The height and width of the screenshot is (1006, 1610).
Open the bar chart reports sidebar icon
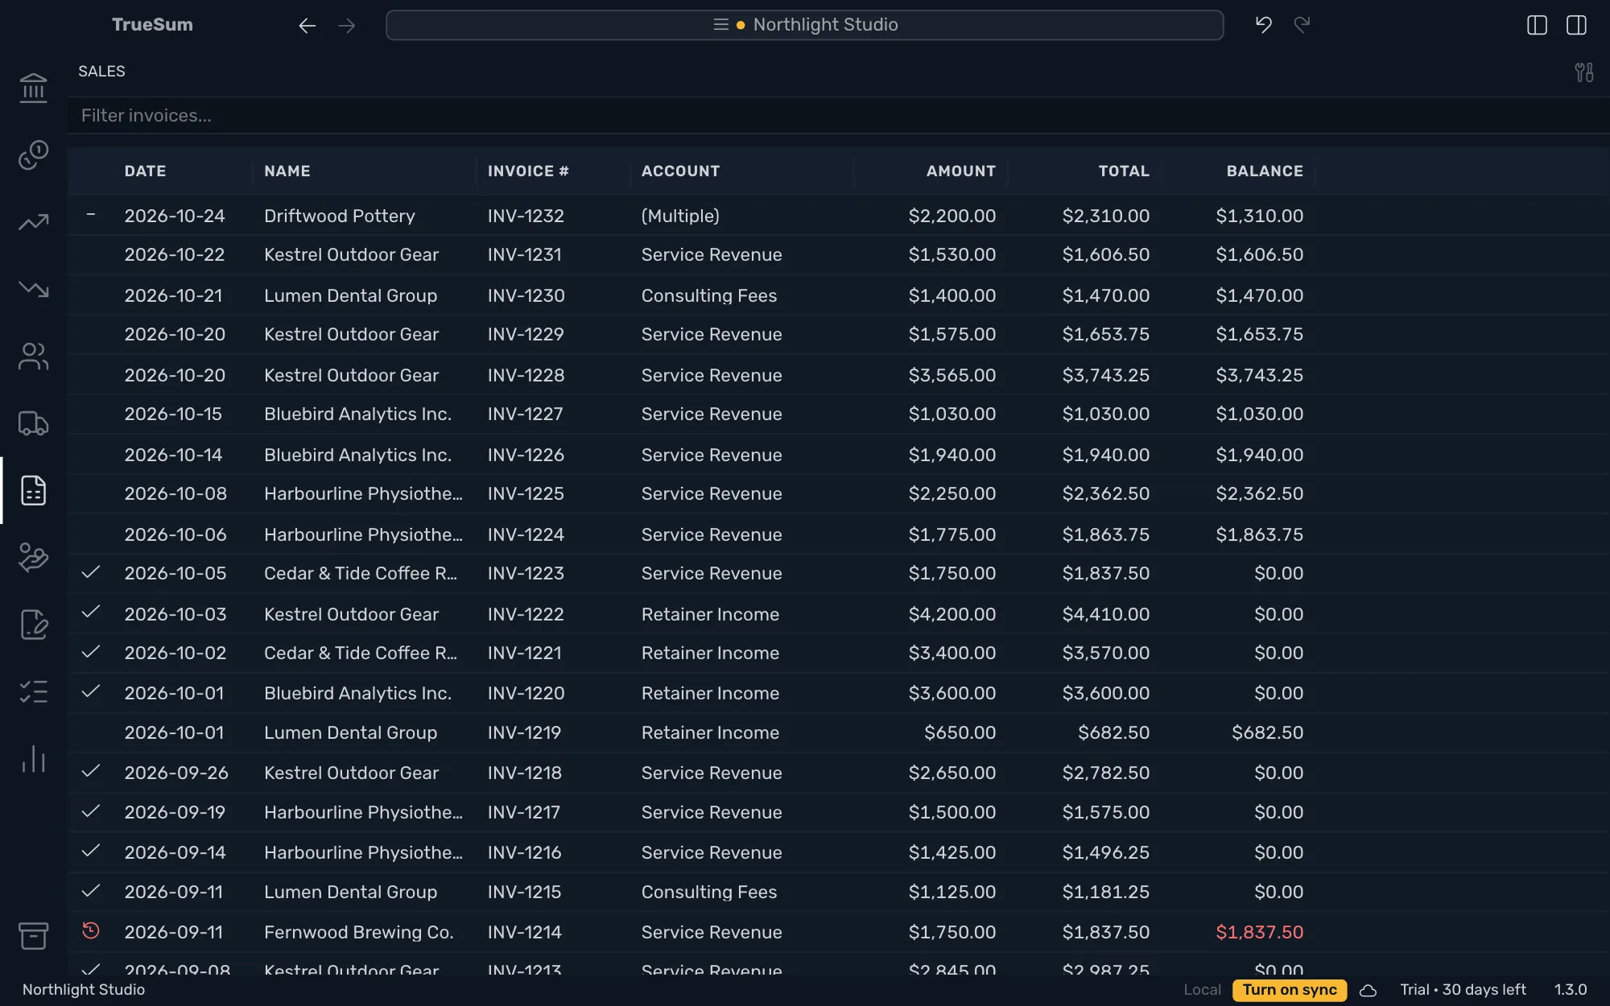tap(33, 759)
